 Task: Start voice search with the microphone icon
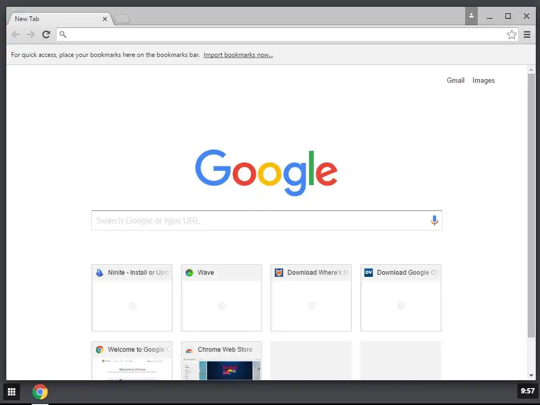pos(435,220)
